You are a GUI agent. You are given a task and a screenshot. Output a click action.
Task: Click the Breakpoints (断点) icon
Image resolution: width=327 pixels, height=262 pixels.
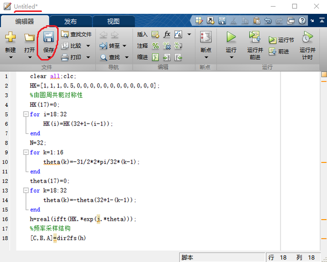(x=206, y=37)
